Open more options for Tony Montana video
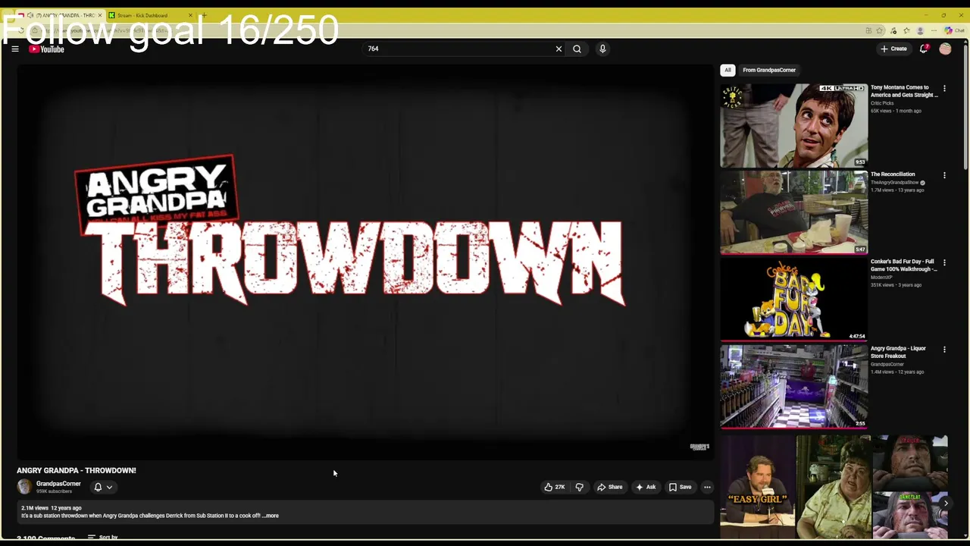The height and width of the screenshot is (546, 970). click(944, 88)
